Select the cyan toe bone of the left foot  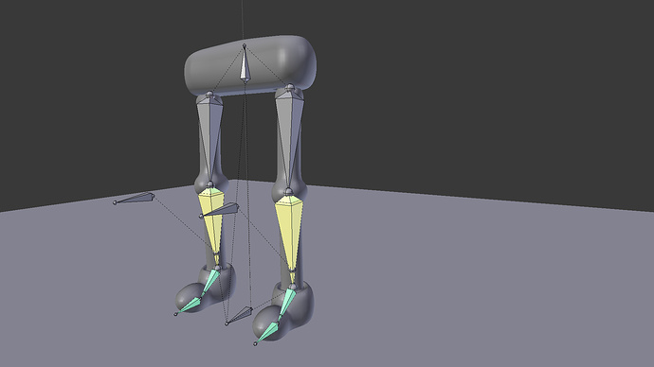(189, 306)
